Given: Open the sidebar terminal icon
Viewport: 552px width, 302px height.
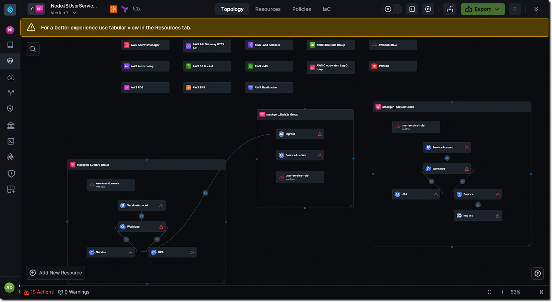Looking at the screenshot, I should [x=11, y=141].
